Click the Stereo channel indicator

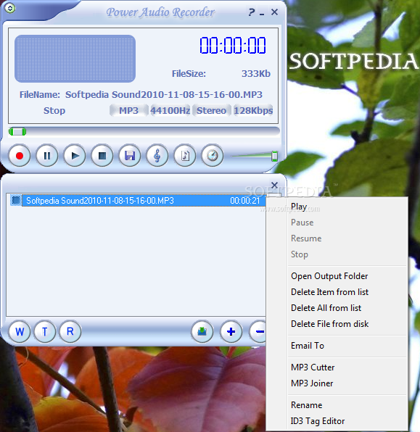[212, 110]
